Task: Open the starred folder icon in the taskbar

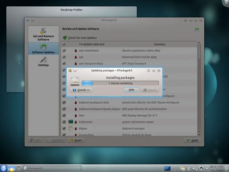Action: [11, 169]
